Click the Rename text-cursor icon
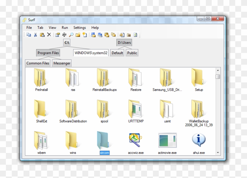 [64, 35]
